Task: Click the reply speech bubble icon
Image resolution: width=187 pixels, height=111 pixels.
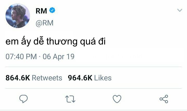Action: tap(23, 99)
